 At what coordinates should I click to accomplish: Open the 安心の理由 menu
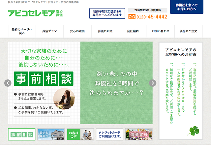pos(77,31)
